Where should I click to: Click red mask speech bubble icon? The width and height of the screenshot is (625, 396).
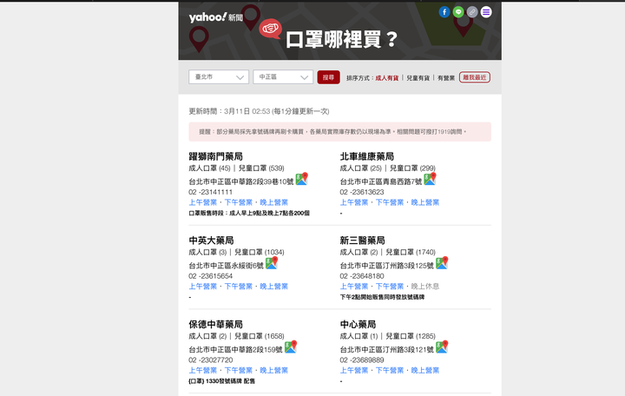click(x=270, y=30)
